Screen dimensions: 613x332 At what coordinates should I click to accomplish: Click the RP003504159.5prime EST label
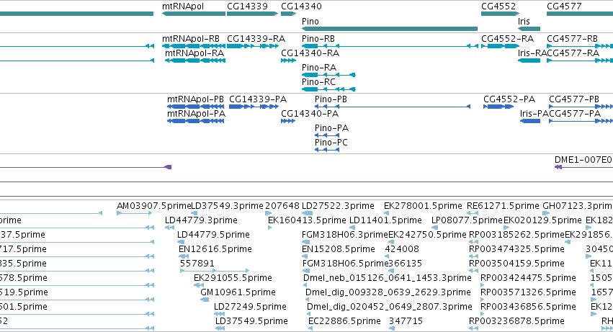[516, 264]
